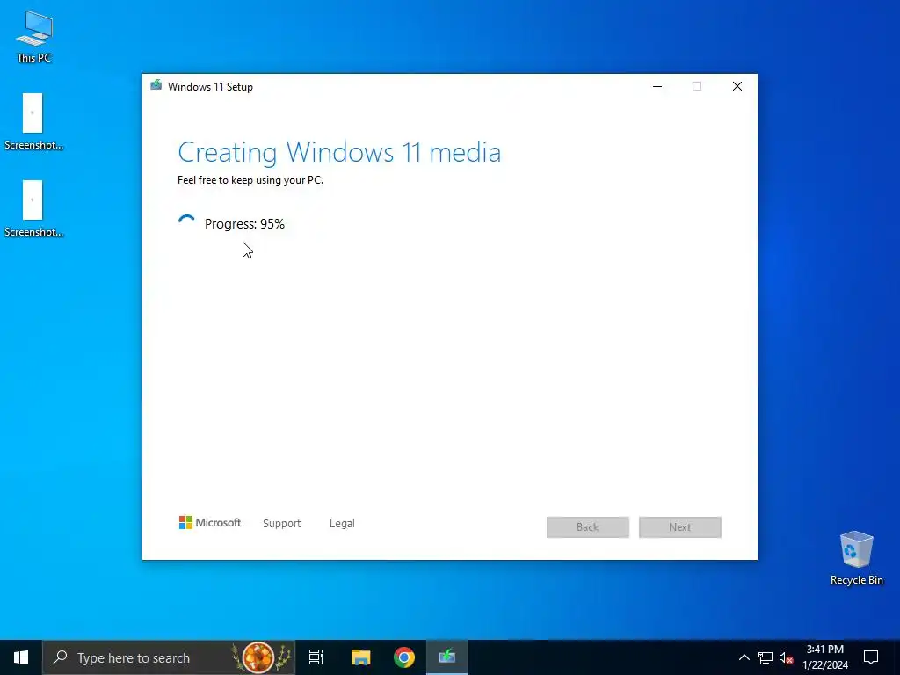The image size is (900, 675).
Task: Close the Windows 11 Setup window
Action: click(x=737, y=86)
